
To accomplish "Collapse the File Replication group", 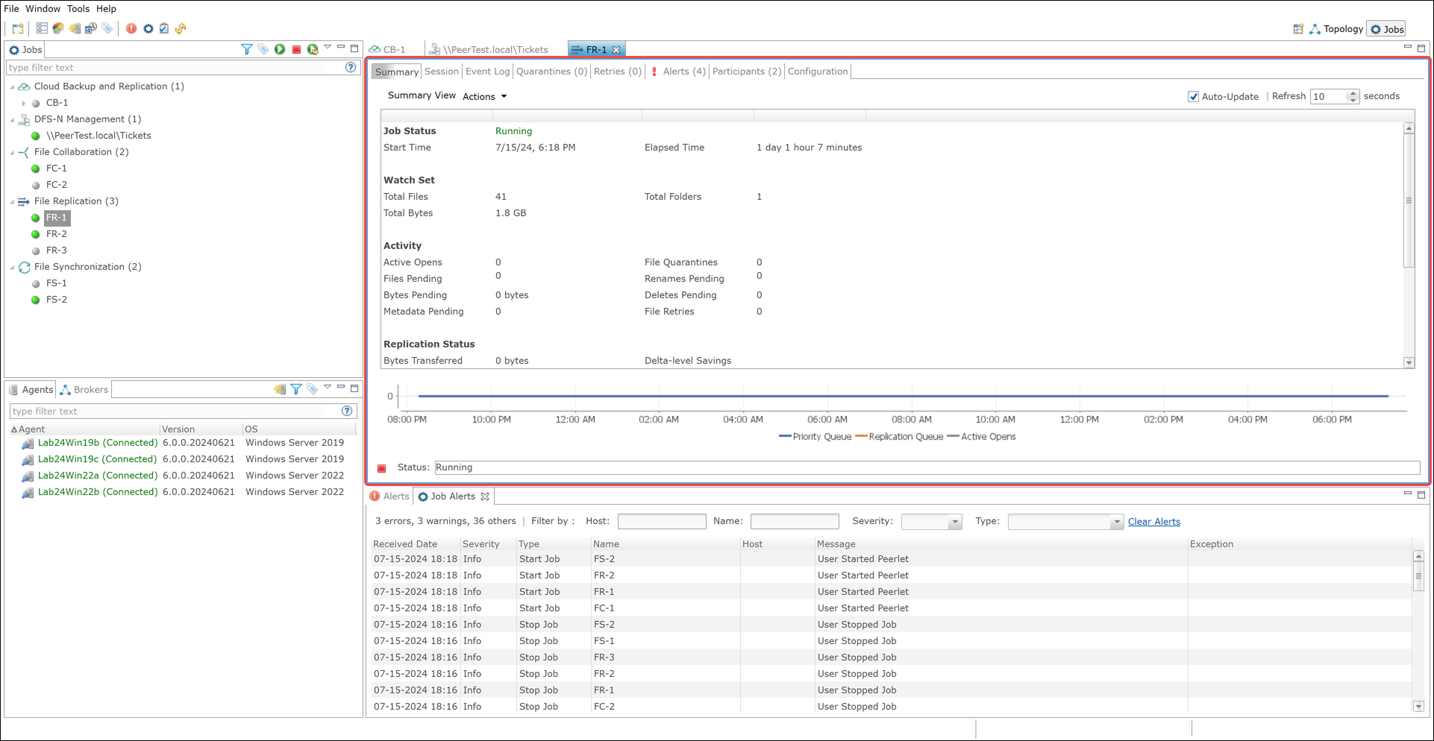I will click(13, 201).
